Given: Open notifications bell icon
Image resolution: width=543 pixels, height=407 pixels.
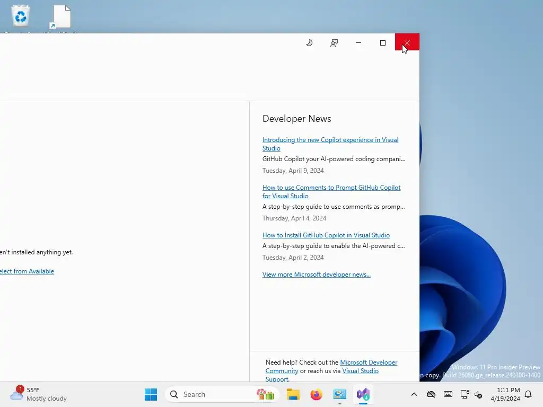Looking at the screenshot, I should pyautogui.click(x=528, y=394).
